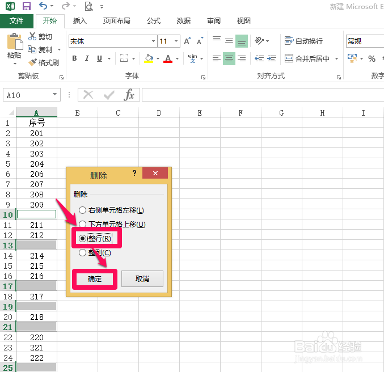Expand the borders dropdown arrow
The image size is (384, 372).
(134, 58)
